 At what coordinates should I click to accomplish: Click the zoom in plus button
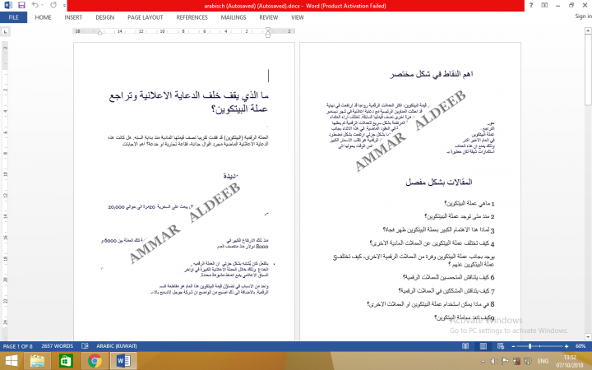[x=567, y=346]
